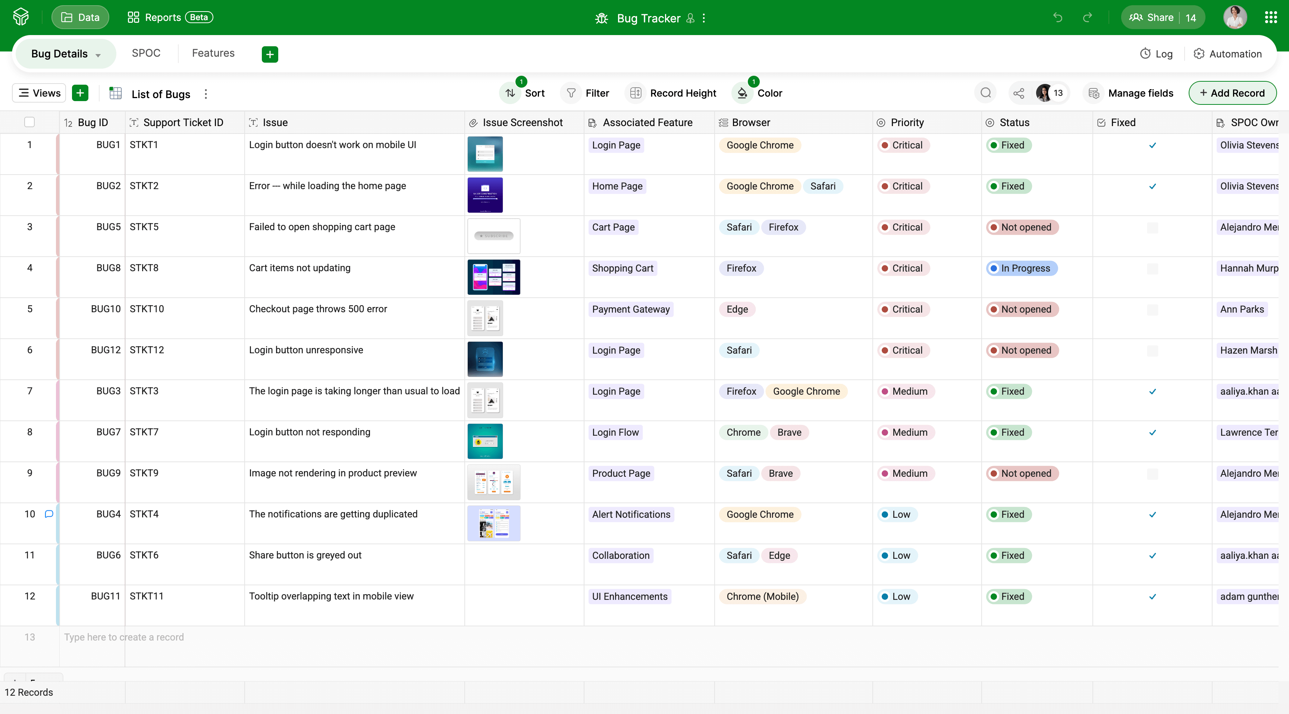Viewport: 1289px width, 714px height.
Task: Tick Fixed checkbox for BUG5 row
Action: click(1152, 228)
